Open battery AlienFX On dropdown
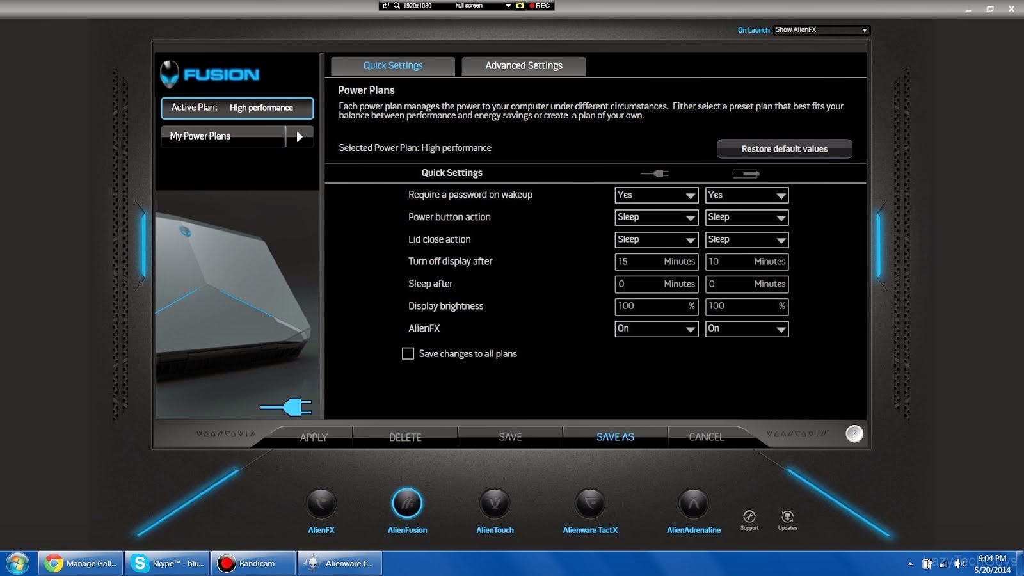 click(x=747, y=329)
